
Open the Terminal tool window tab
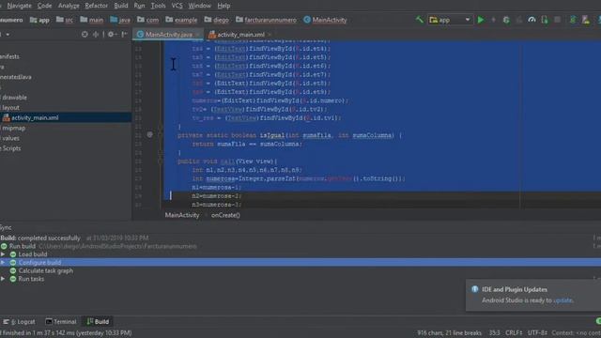click(x=61, y=321)
